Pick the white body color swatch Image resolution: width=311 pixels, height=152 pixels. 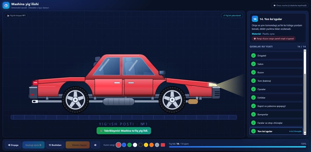(x=135, y=145)
